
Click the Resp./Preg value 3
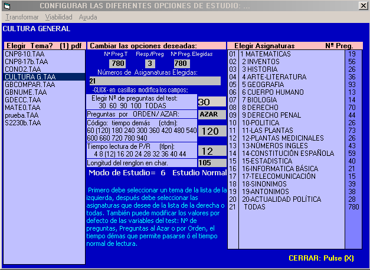[150, 64]
